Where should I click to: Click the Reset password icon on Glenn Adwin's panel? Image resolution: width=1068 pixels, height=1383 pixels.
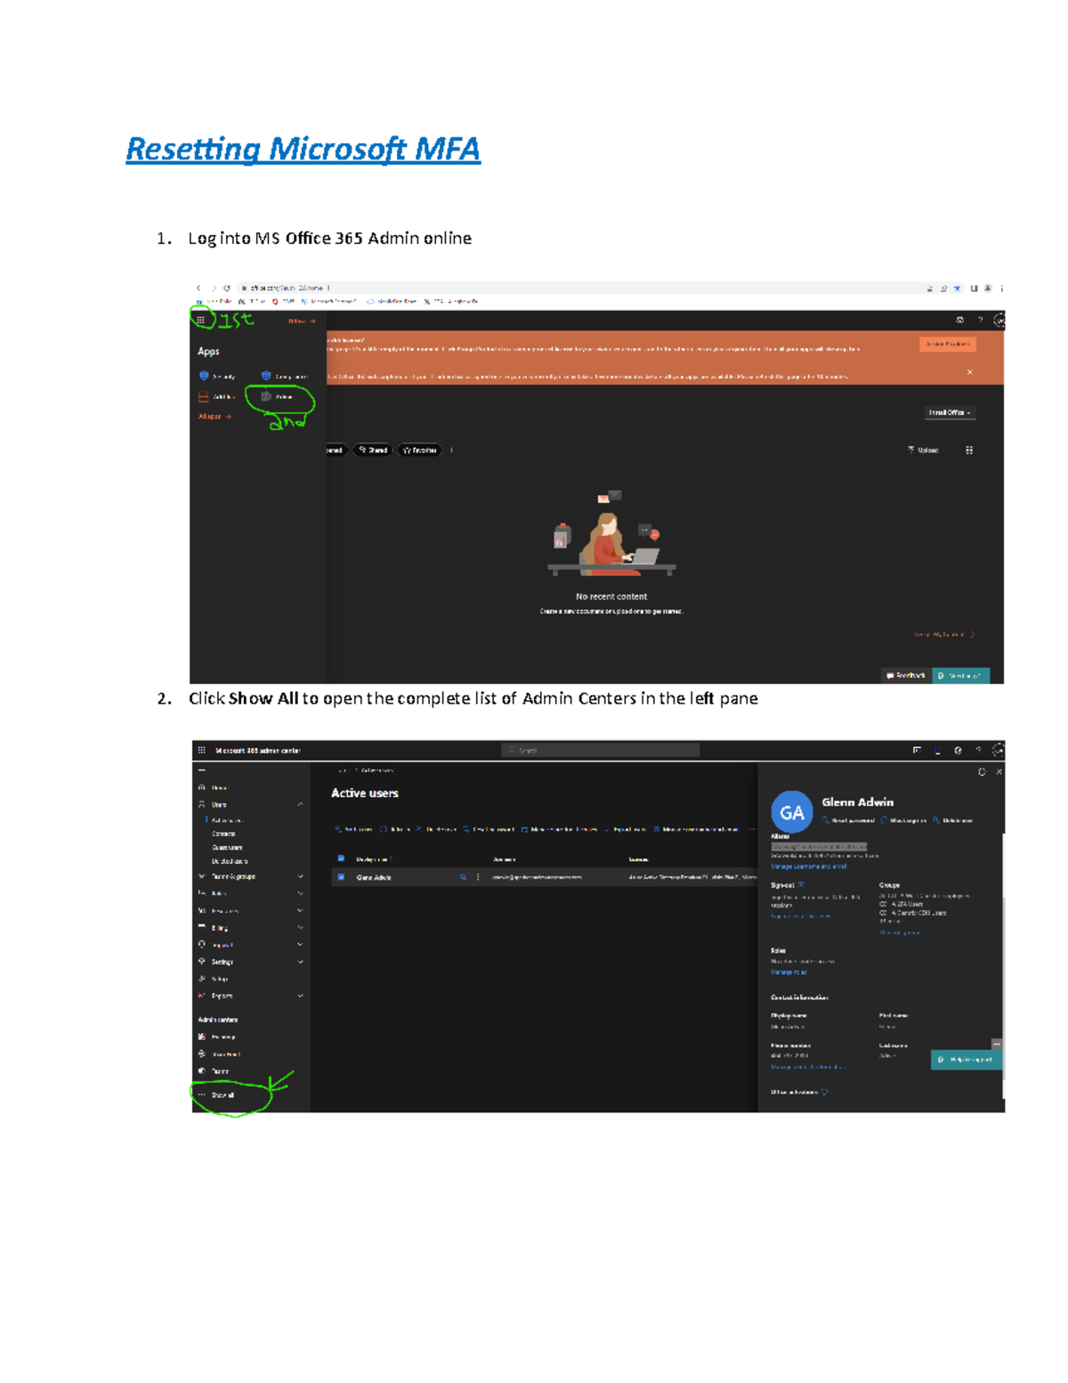coord(826,821)
